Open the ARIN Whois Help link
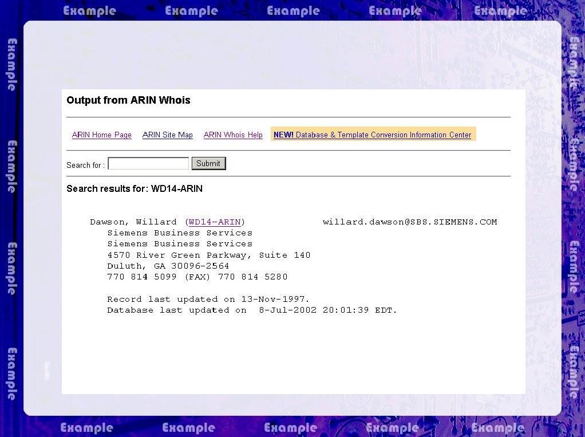The height and width of the screenshot is (437, 585). (x=233, y=135)
